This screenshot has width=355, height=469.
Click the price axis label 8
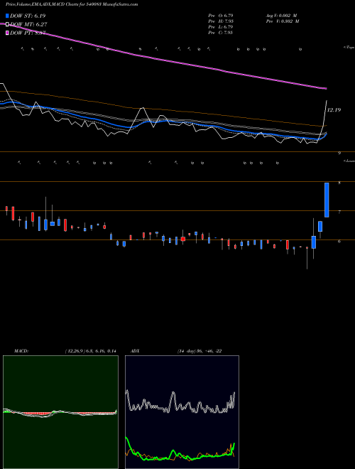tap(339, 183)
